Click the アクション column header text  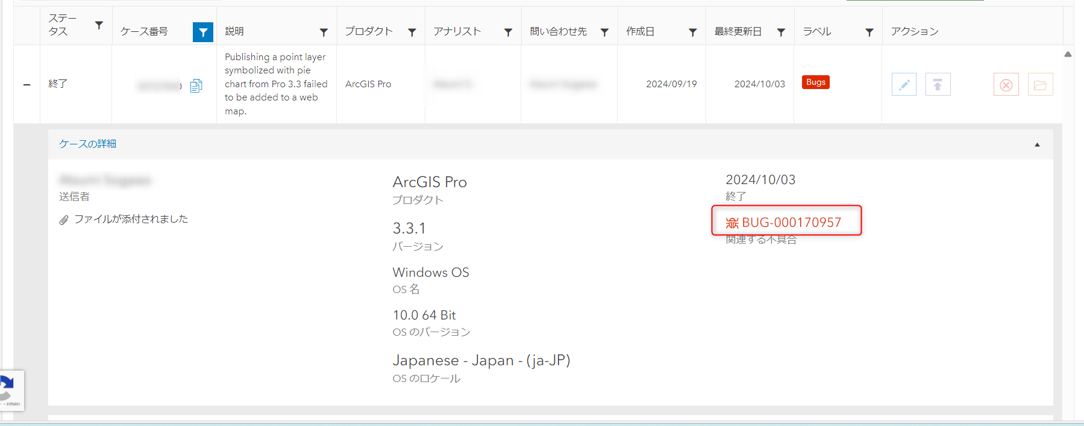pyautogui.click(x=915, y=31)
